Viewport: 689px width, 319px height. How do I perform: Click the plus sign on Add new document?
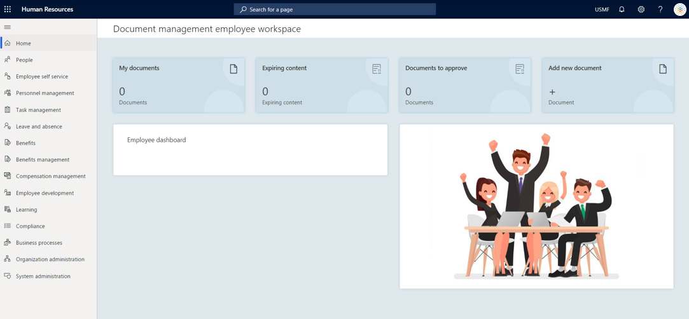tap(552, 92)
